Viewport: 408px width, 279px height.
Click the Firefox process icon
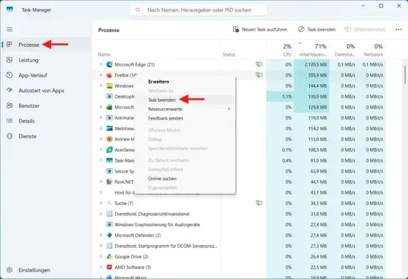(x=109, y=75)
